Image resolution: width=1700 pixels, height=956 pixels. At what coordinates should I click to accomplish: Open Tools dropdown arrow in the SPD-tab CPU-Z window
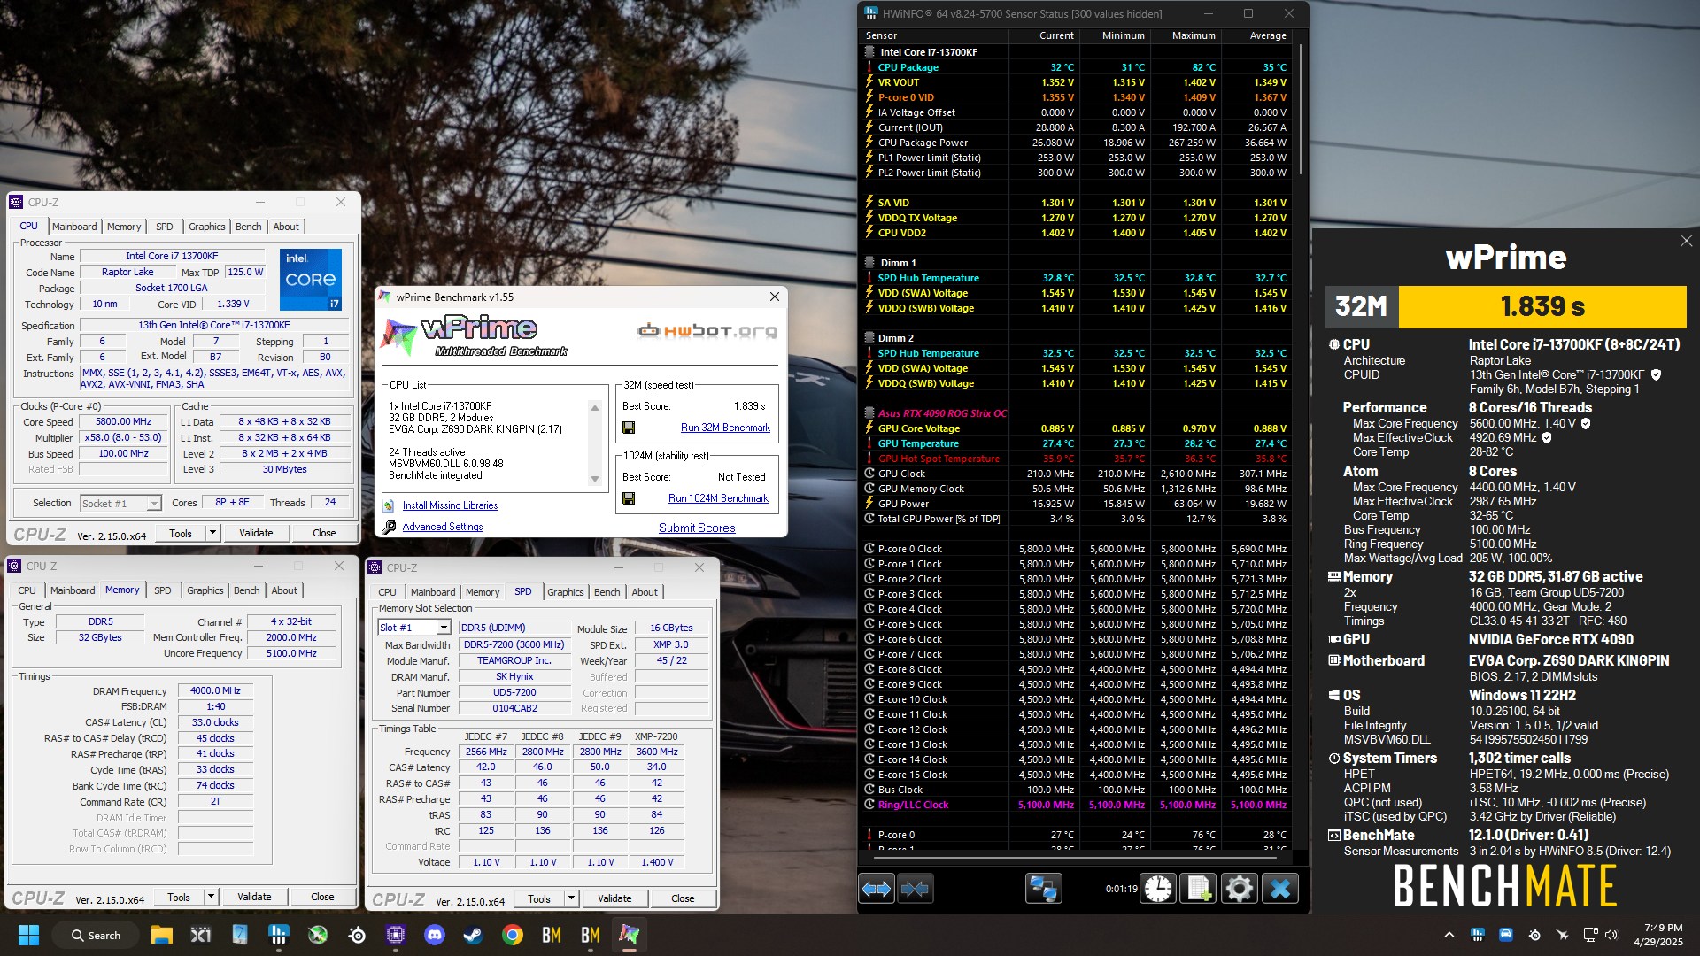coord(571,898)
